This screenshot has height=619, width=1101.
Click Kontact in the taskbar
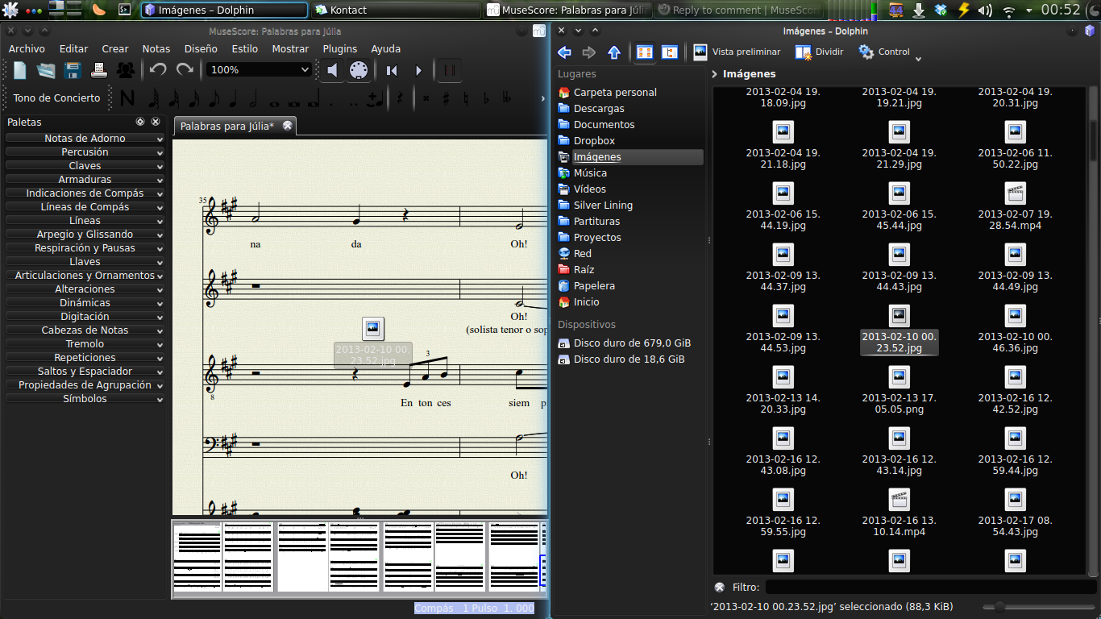point(396,10)
